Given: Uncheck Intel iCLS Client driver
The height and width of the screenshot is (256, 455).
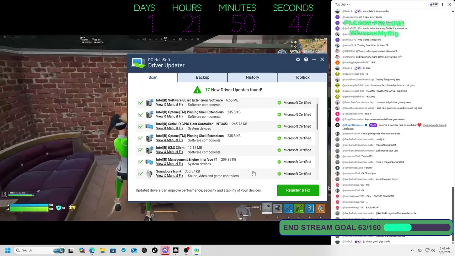Looking at the screenshot, I should click(x=141, y=150).
